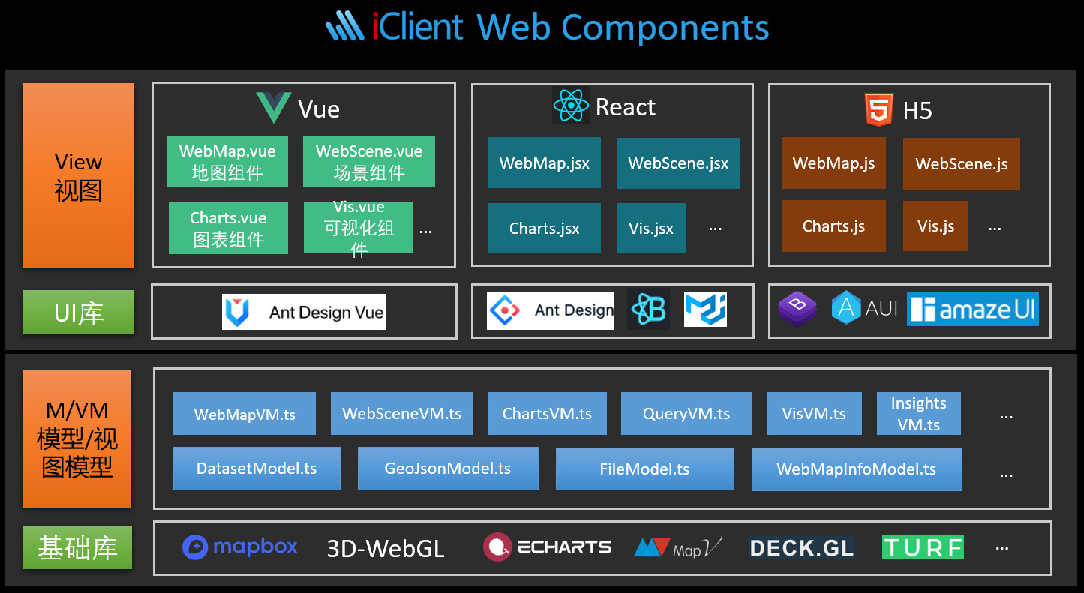Viewport: 1084px width, 593px height.
Task: Select the Ant Design Vue logo
Action: 304,312
